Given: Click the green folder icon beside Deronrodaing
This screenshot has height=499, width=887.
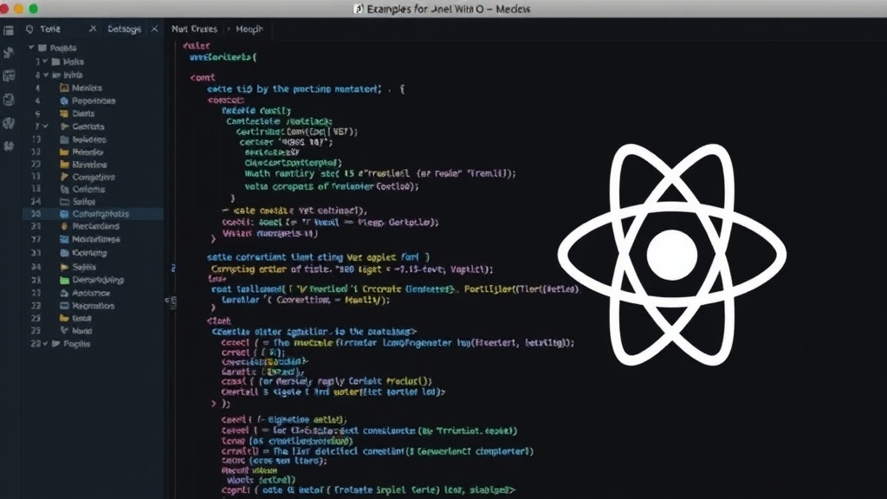Looking at the screenshot, I should point(64,280).
